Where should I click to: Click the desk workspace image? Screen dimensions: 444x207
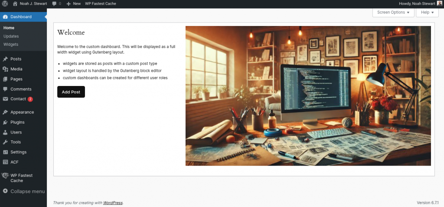(308, 96)
